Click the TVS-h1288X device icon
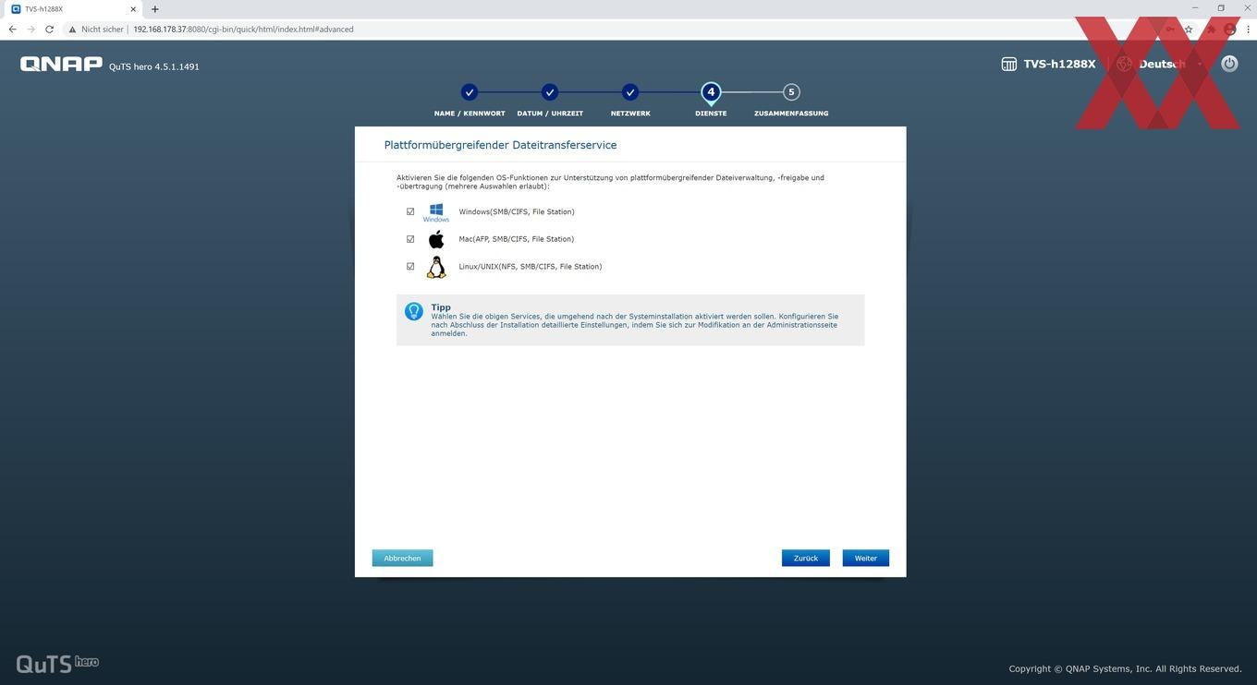 tap(1009, 64)
